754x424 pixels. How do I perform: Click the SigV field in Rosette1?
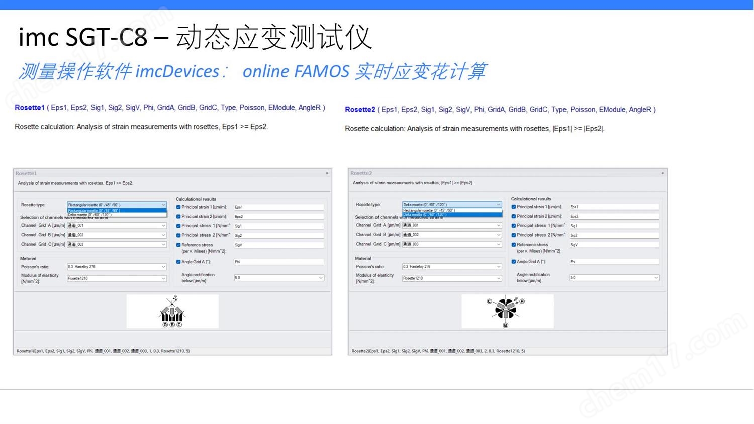[x=279, y=245]
